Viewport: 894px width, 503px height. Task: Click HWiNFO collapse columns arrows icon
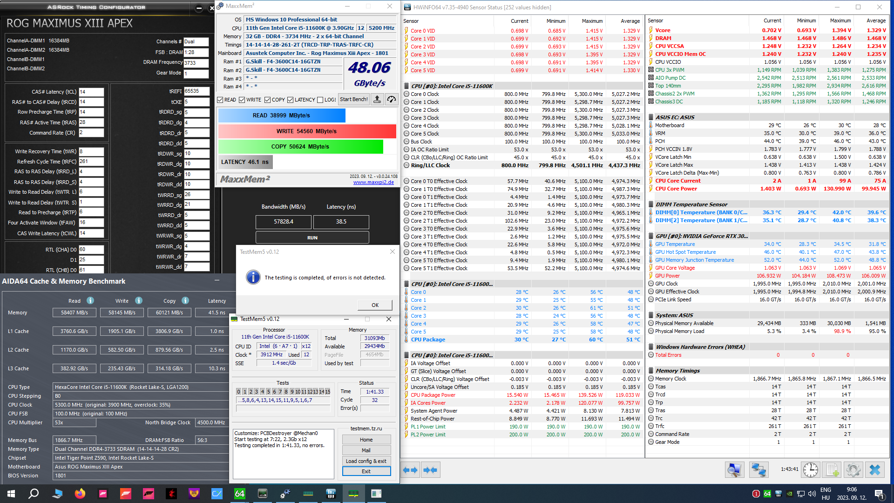pos(431,470)
